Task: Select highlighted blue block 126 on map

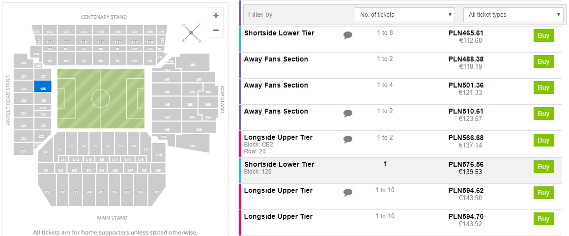Action: point(43,88)
